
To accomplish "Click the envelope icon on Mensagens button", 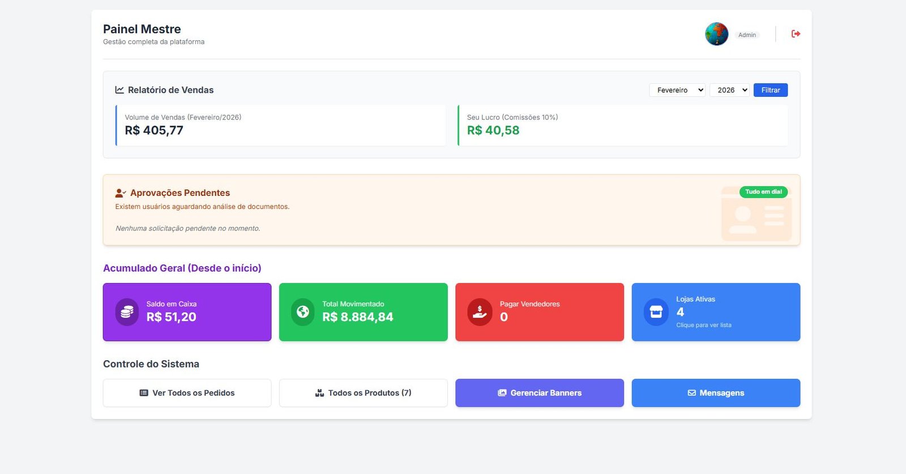I will tap(691, 393).
